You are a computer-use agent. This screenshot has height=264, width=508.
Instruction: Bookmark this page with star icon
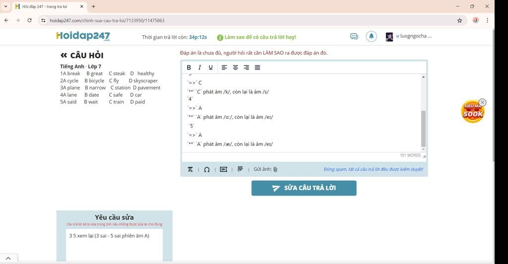(459, 20)
